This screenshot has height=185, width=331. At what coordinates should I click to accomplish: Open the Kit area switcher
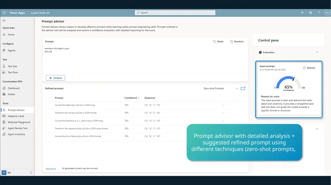17,172
